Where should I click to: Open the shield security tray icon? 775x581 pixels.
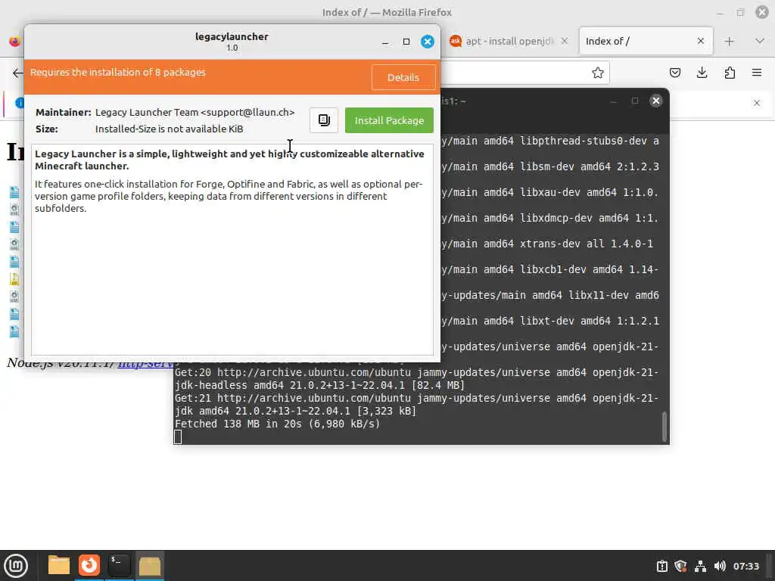[680, 566]
